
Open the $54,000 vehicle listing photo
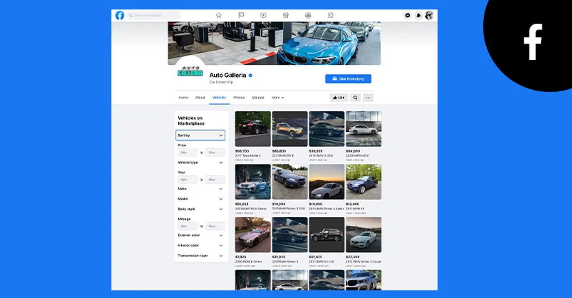click(364, 129)
